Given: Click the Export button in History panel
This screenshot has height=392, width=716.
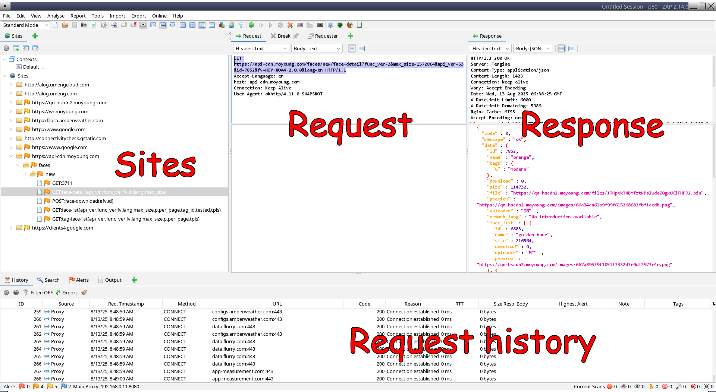Looking at the screenshot, I should coord(66,293).
